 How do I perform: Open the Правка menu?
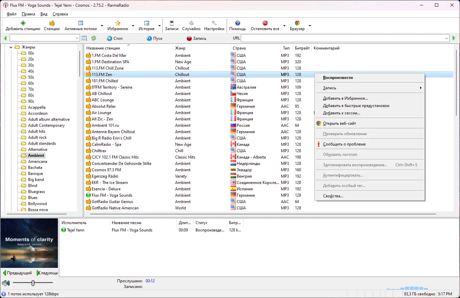point(28,14)
